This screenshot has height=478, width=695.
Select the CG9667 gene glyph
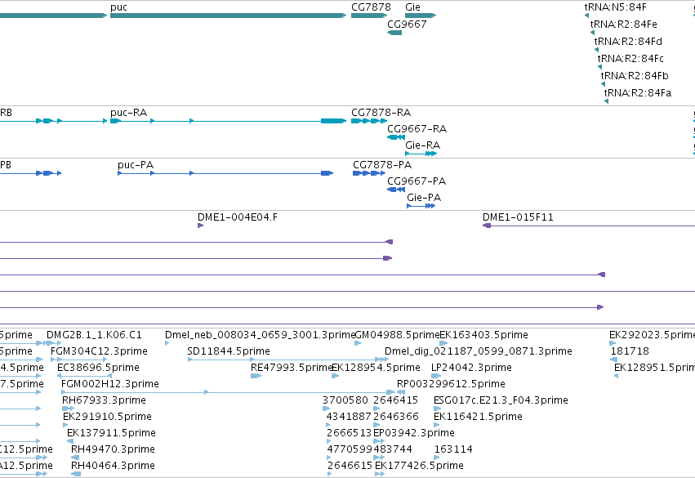click(x=394, y=33)
